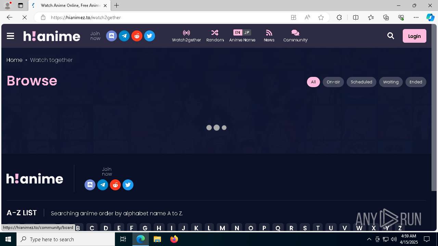Click the address bar URL
Viewport: 438px width, 246px height.
coord(86,17)
